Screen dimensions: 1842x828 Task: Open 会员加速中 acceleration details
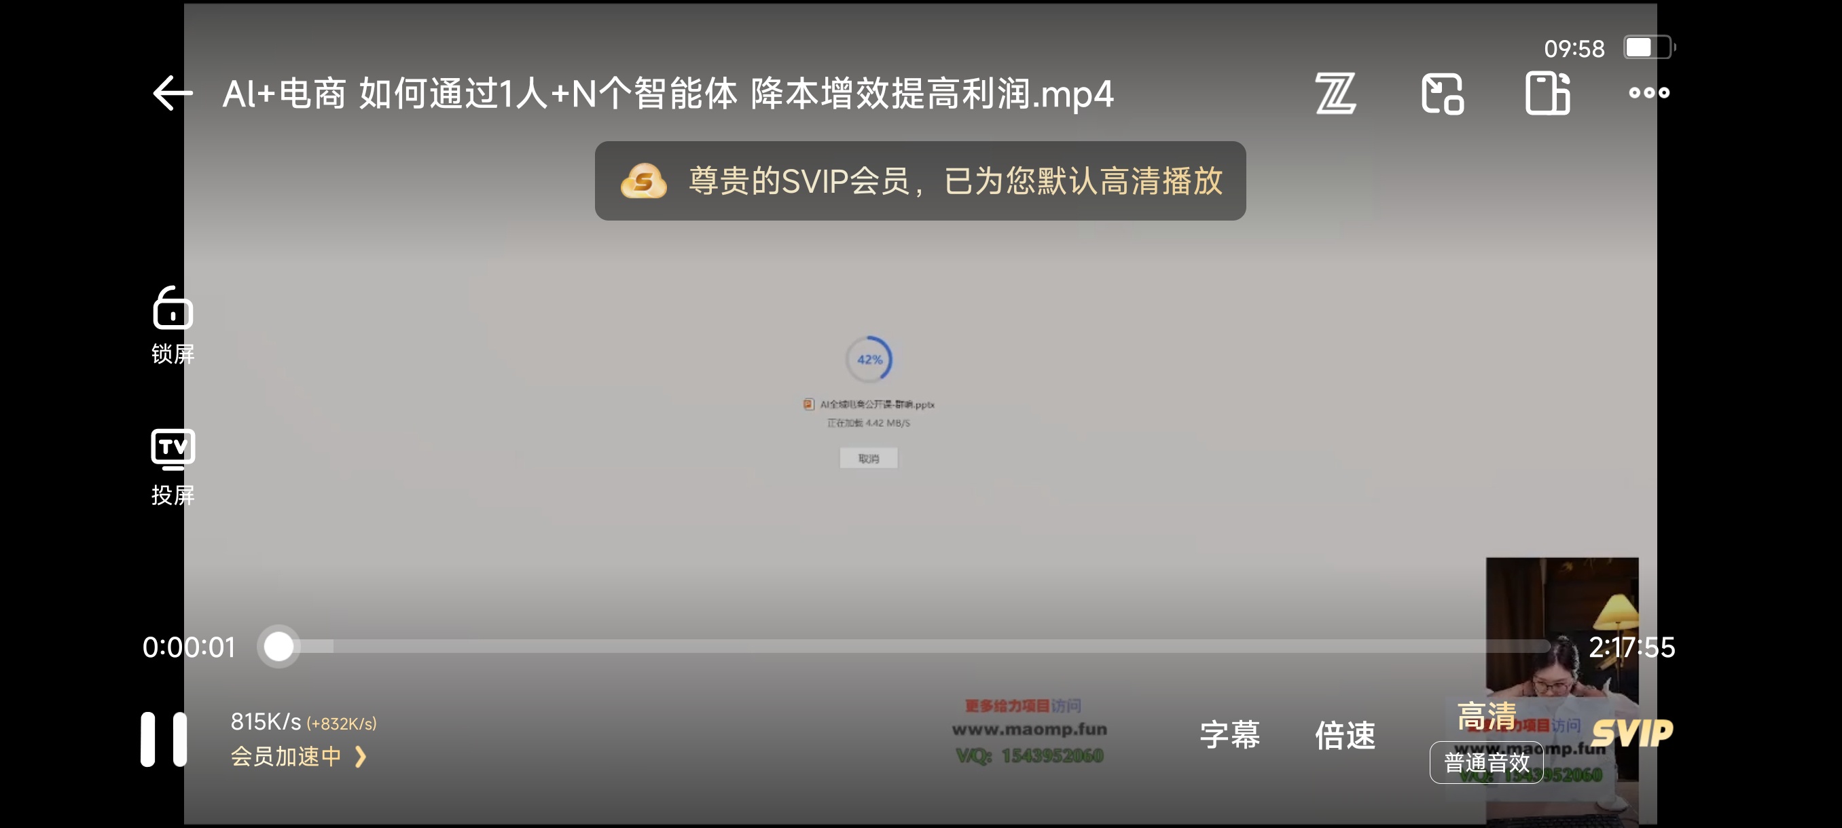tap(298, 757)
